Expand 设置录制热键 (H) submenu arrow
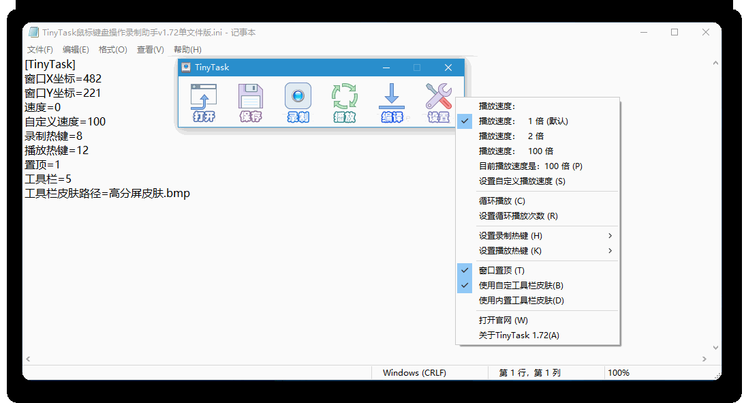The width and height of the screenshot is (744, 403). 610,236
